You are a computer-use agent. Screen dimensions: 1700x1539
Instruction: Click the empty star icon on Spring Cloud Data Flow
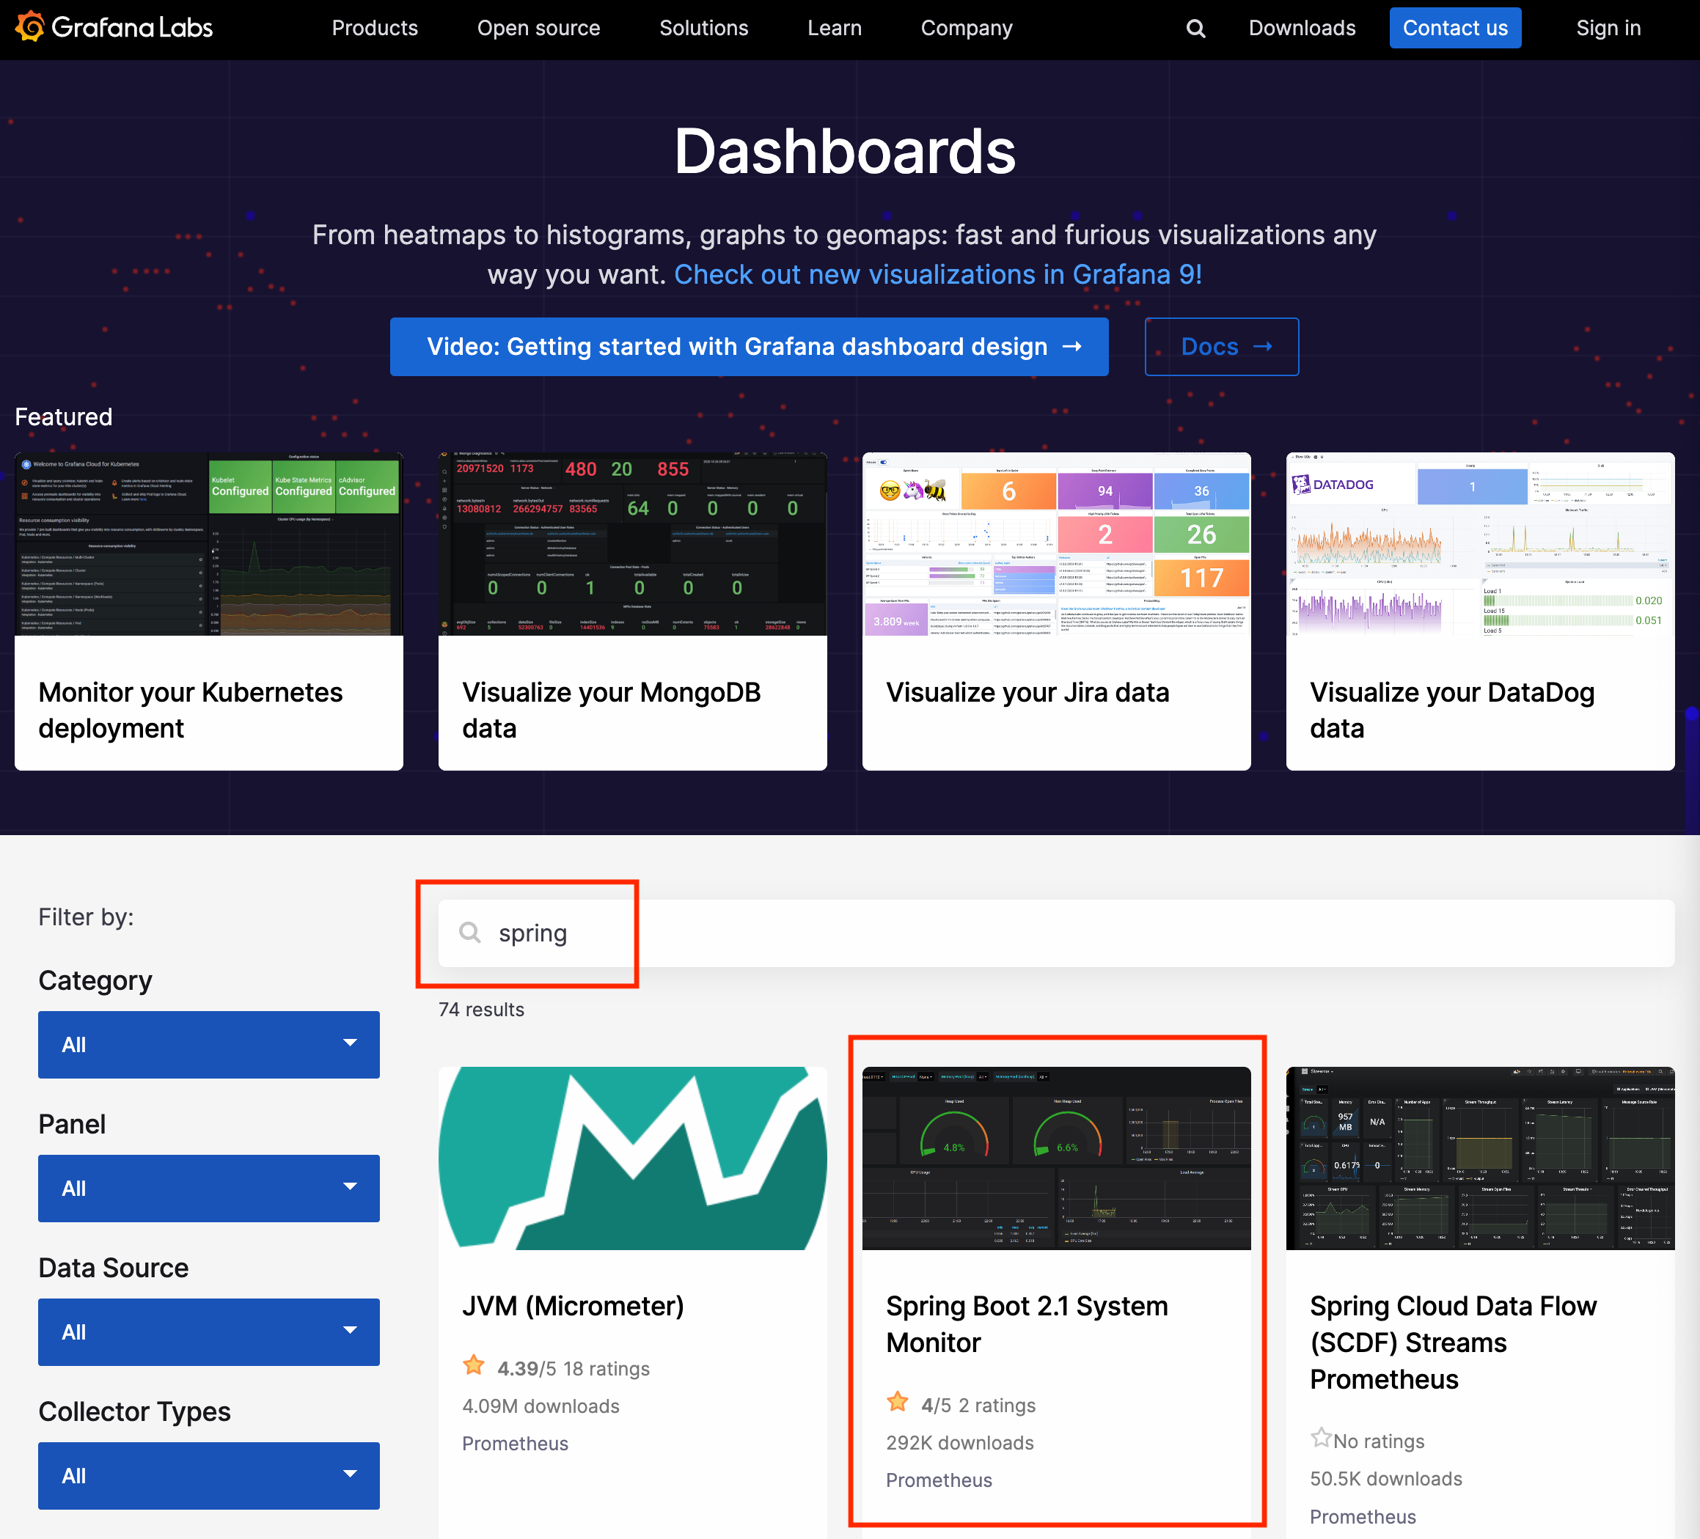(1321, 1438)
